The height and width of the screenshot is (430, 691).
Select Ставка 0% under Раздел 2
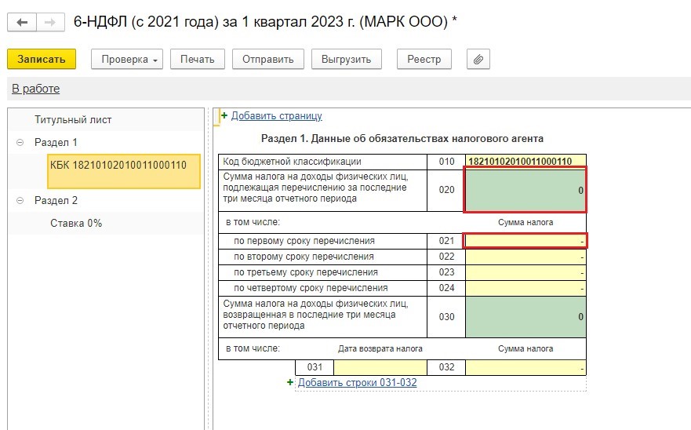pos(76,224)
